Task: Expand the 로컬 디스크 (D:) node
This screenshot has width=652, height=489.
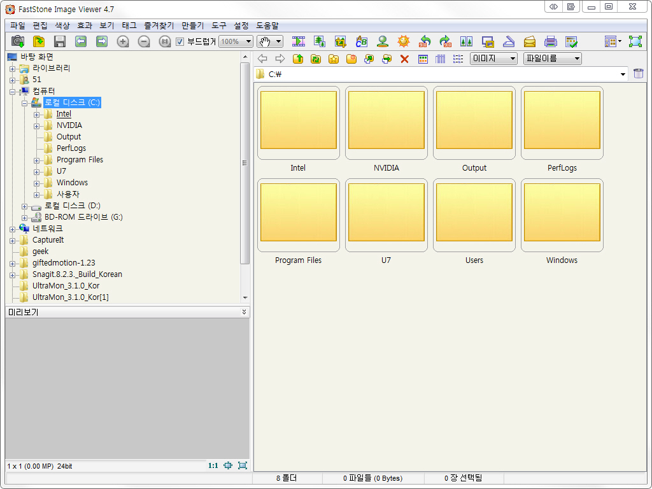Action: coord(25,207)
